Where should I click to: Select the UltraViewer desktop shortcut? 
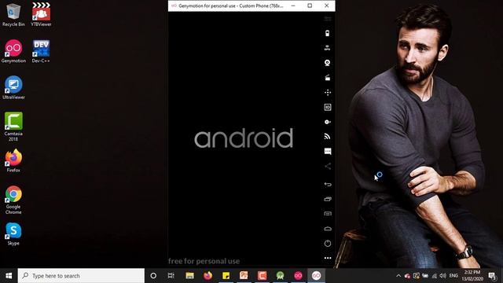[13, 88]
